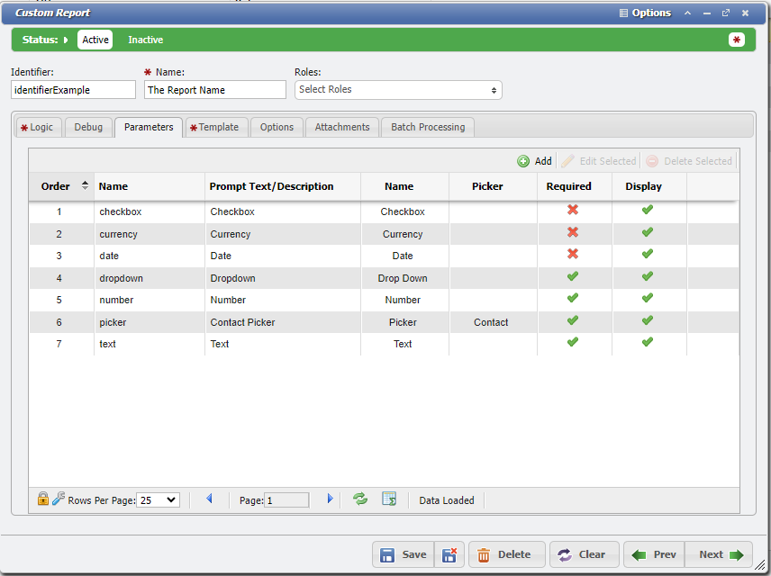Go to previous page with blue arrow
The width and height of the screenshot is (771, 576).
click(x=210, y=499)
